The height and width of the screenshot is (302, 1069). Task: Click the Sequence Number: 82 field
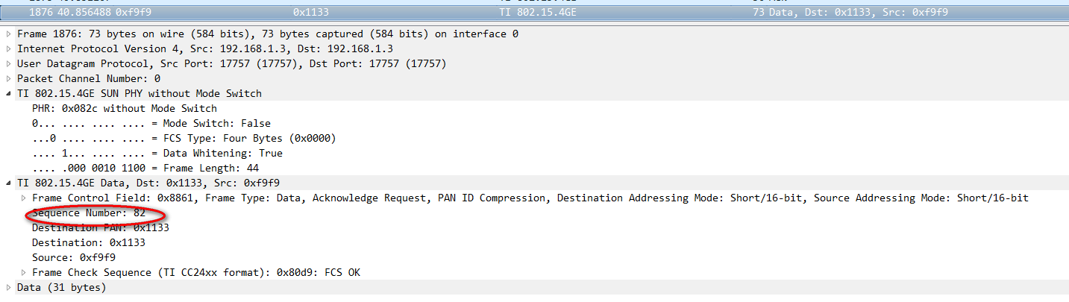click(88, 213)
